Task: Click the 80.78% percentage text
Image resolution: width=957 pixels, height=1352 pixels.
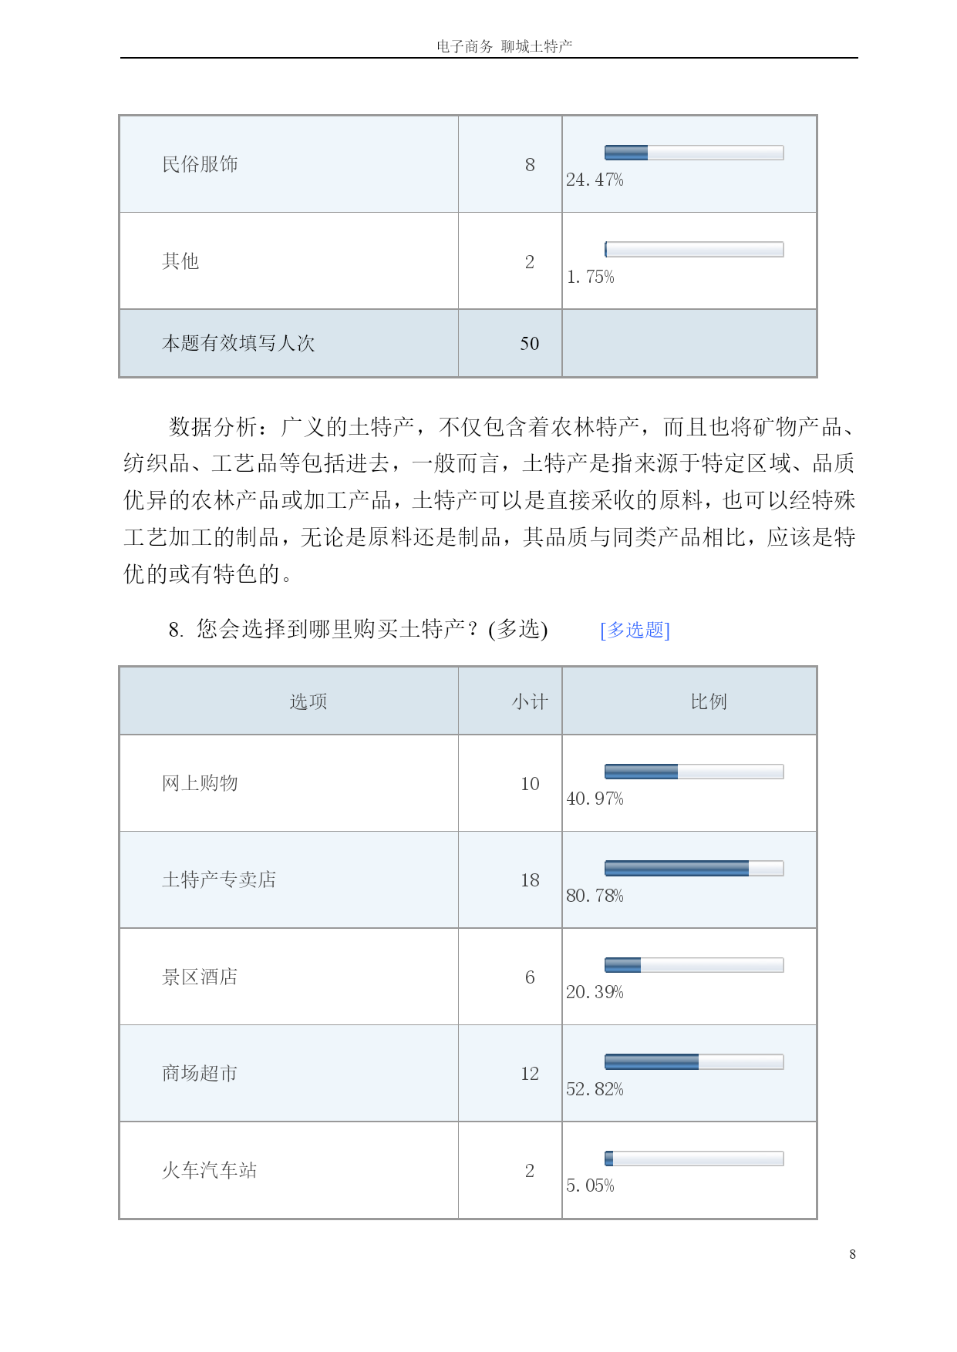Action: [x=595, y=896]
